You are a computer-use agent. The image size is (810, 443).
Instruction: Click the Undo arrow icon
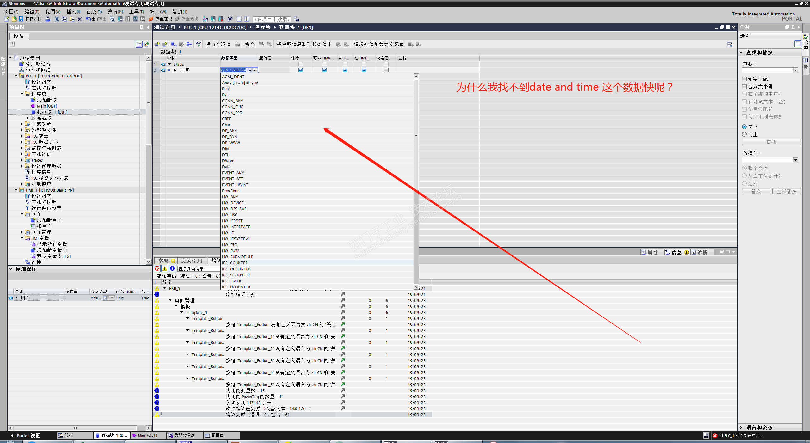pos(88,19)
